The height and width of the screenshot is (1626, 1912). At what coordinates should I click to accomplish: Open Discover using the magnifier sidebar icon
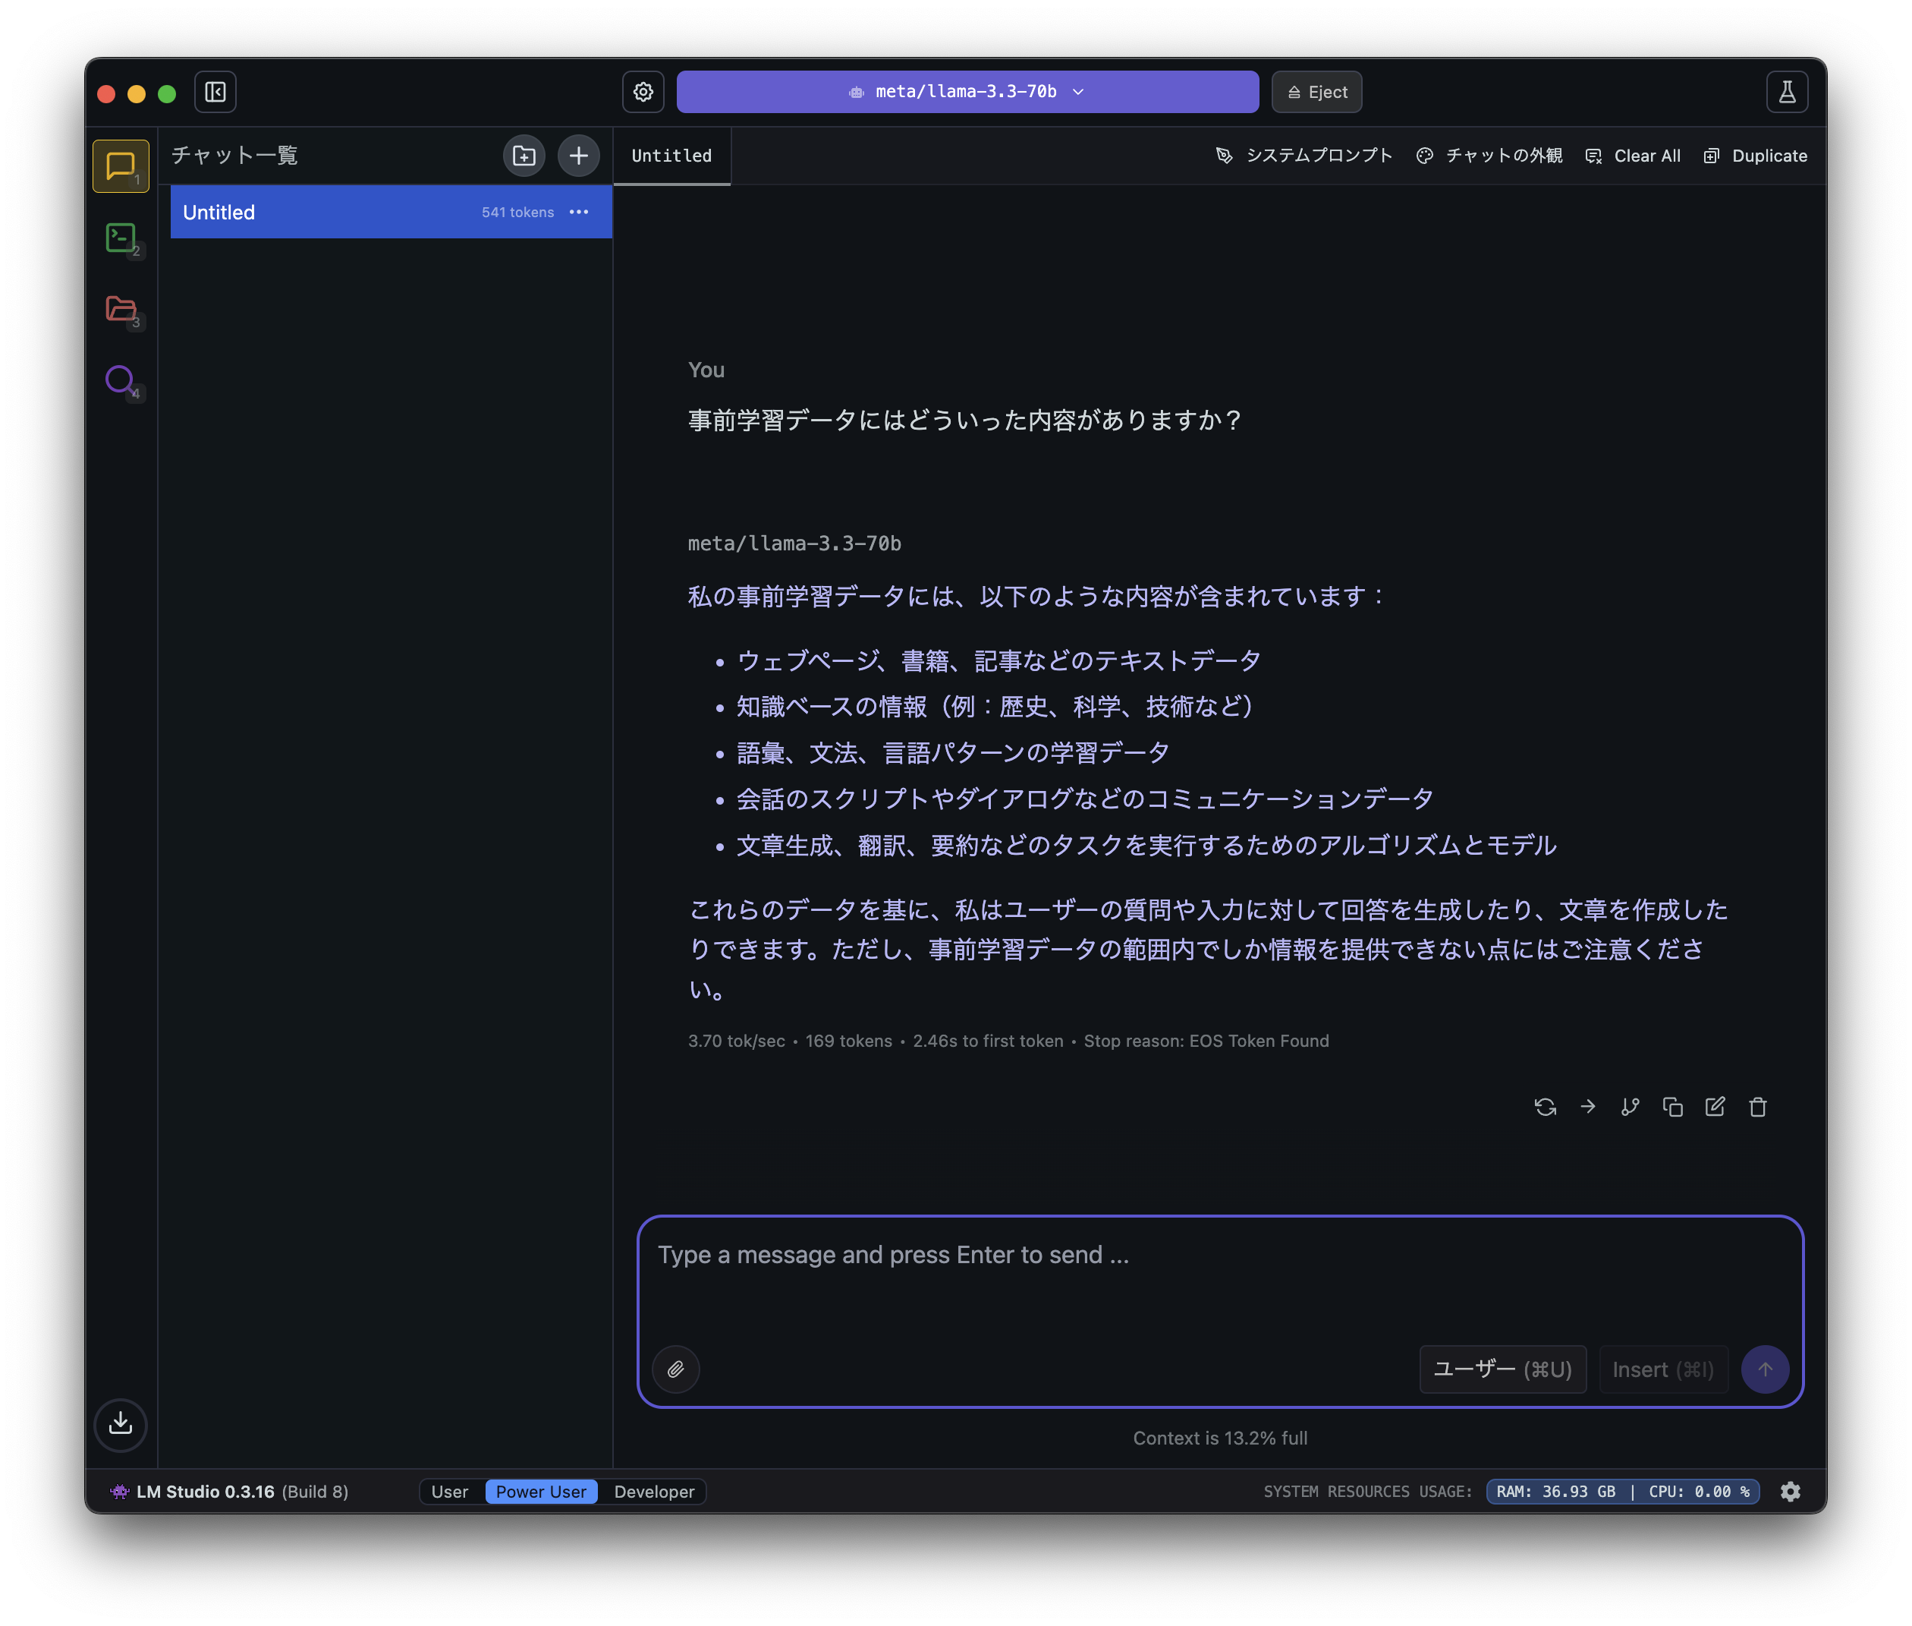[120, 381]
